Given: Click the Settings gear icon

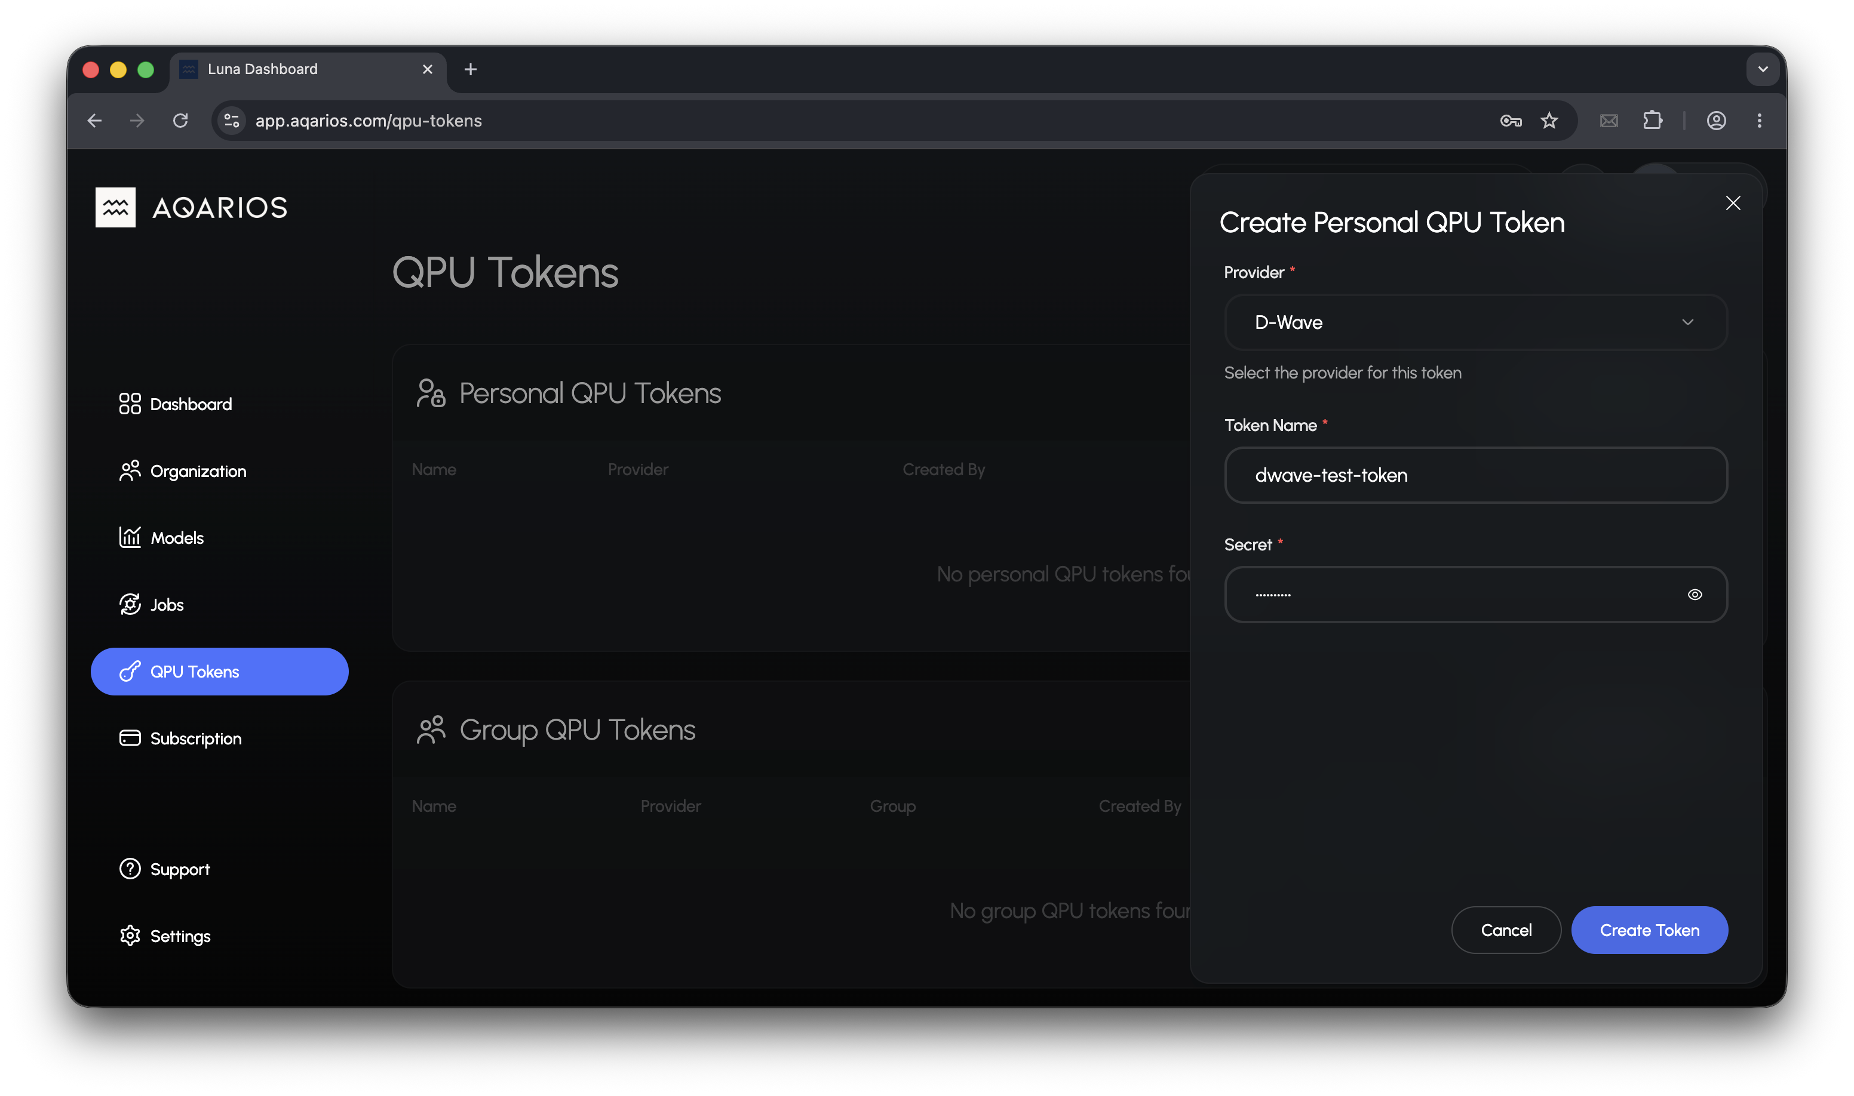Looking at the screenshot, I should click(x=130, y=936).
